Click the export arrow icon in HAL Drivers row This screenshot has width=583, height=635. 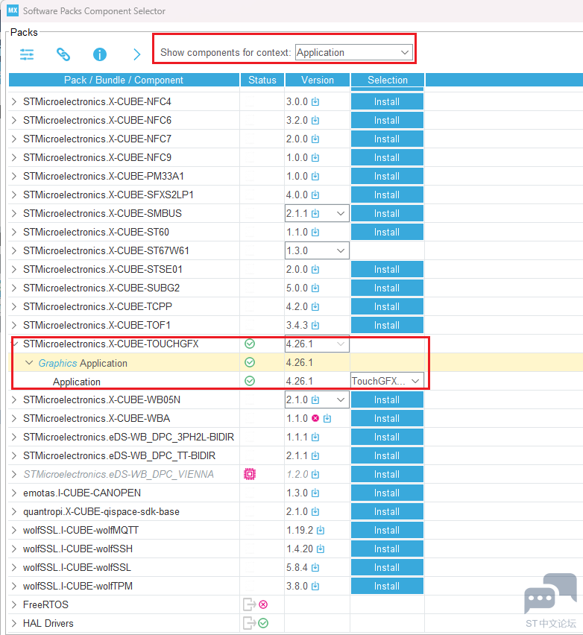tap(249, 623)
